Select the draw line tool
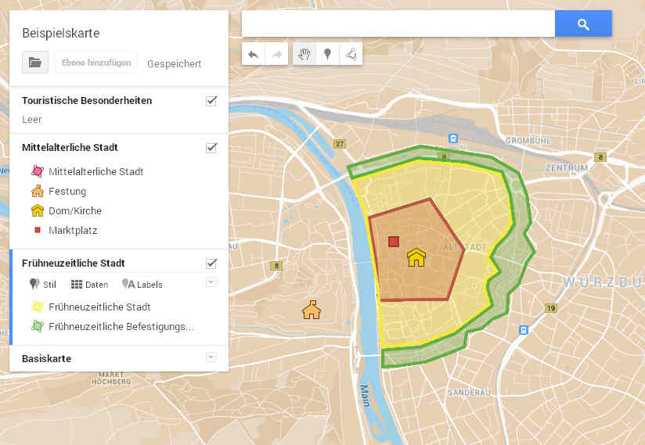645x445 pixels. pyautogui.click(x=352, y=55)
